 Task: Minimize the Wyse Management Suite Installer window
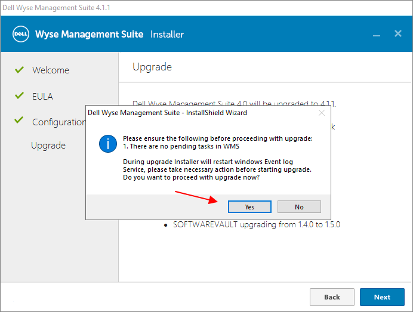coord(377,35)
